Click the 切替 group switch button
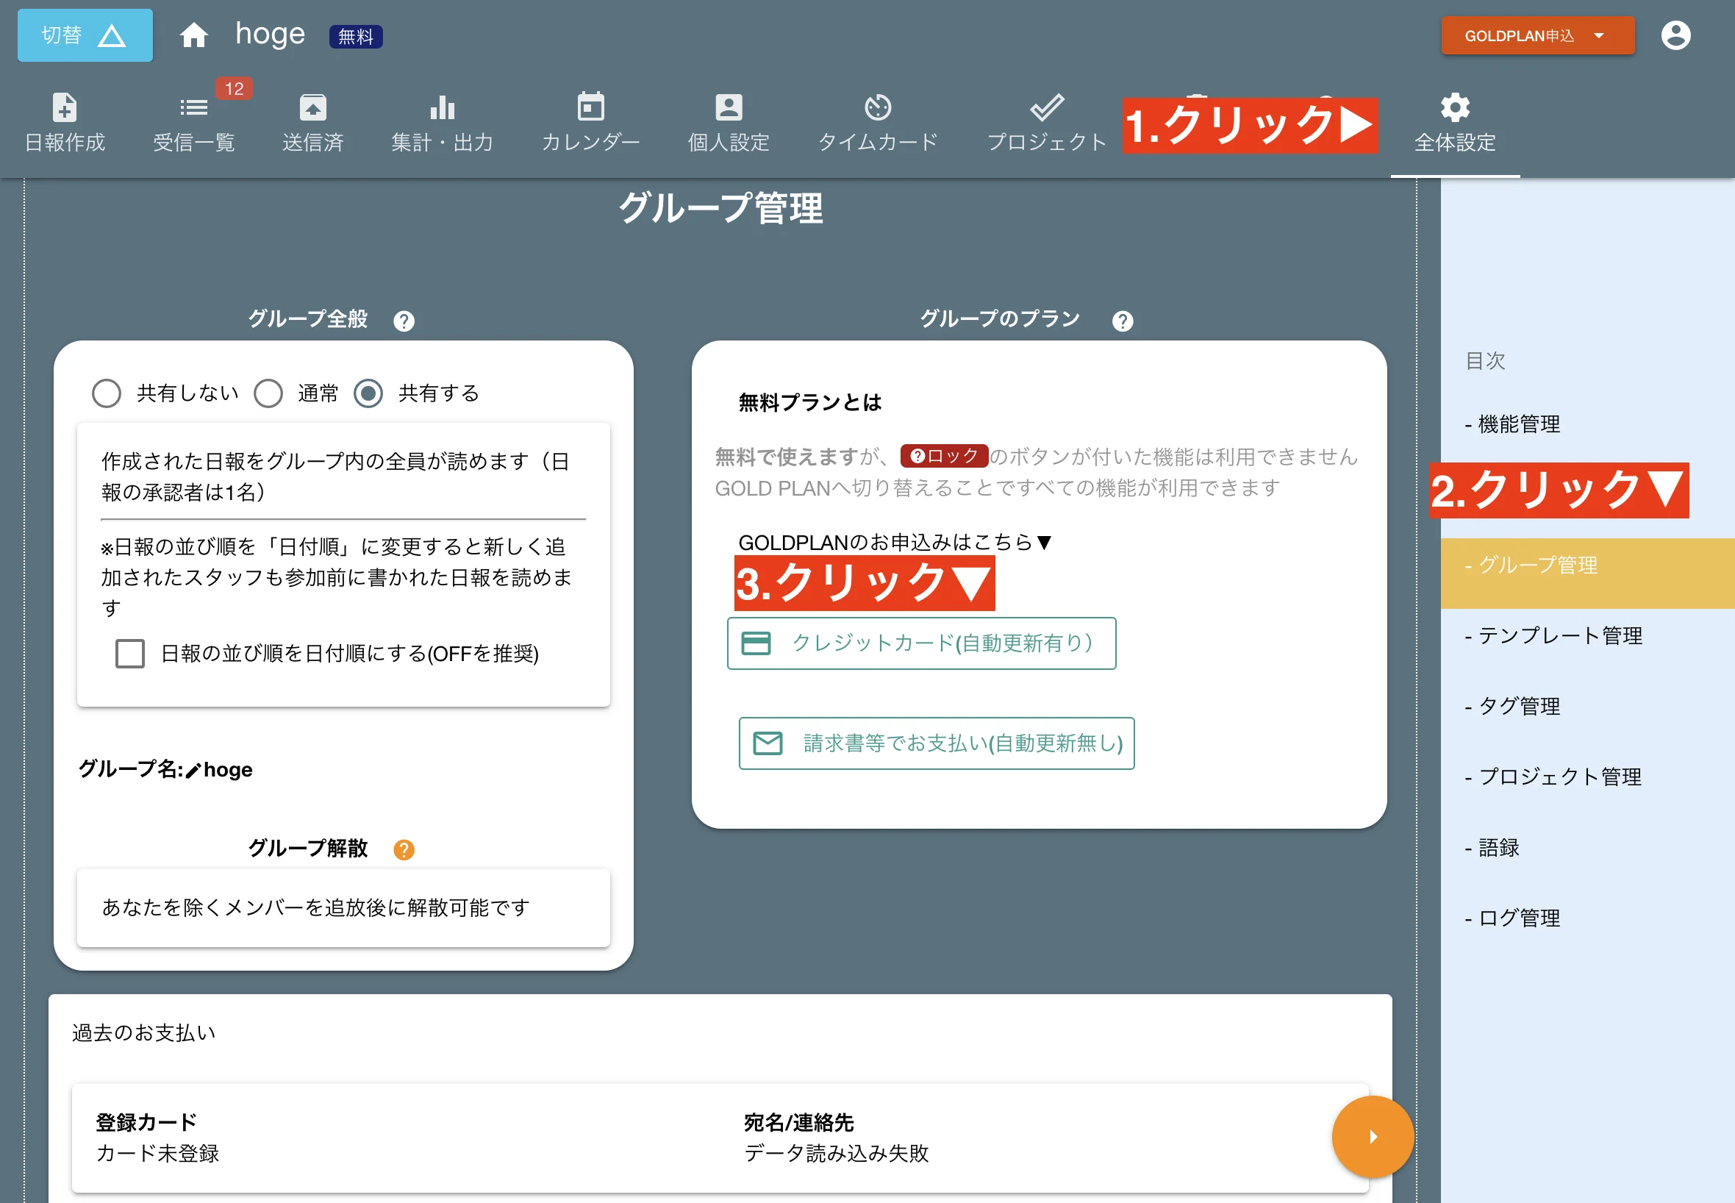The image size is (1735, 1203). [x=85, y=35]
